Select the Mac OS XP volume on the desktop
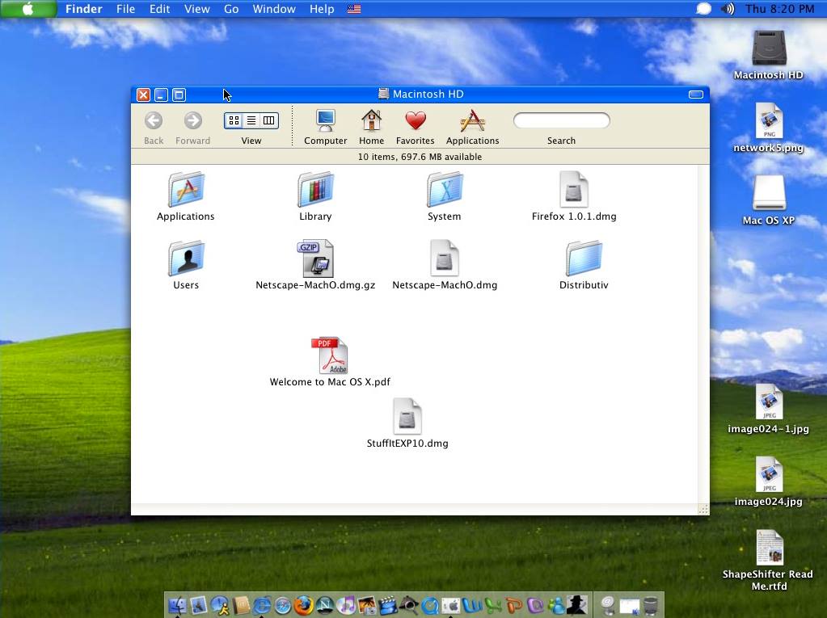Image resolution: width=827 pixels, height=618 pixels. tap(769, 200)
